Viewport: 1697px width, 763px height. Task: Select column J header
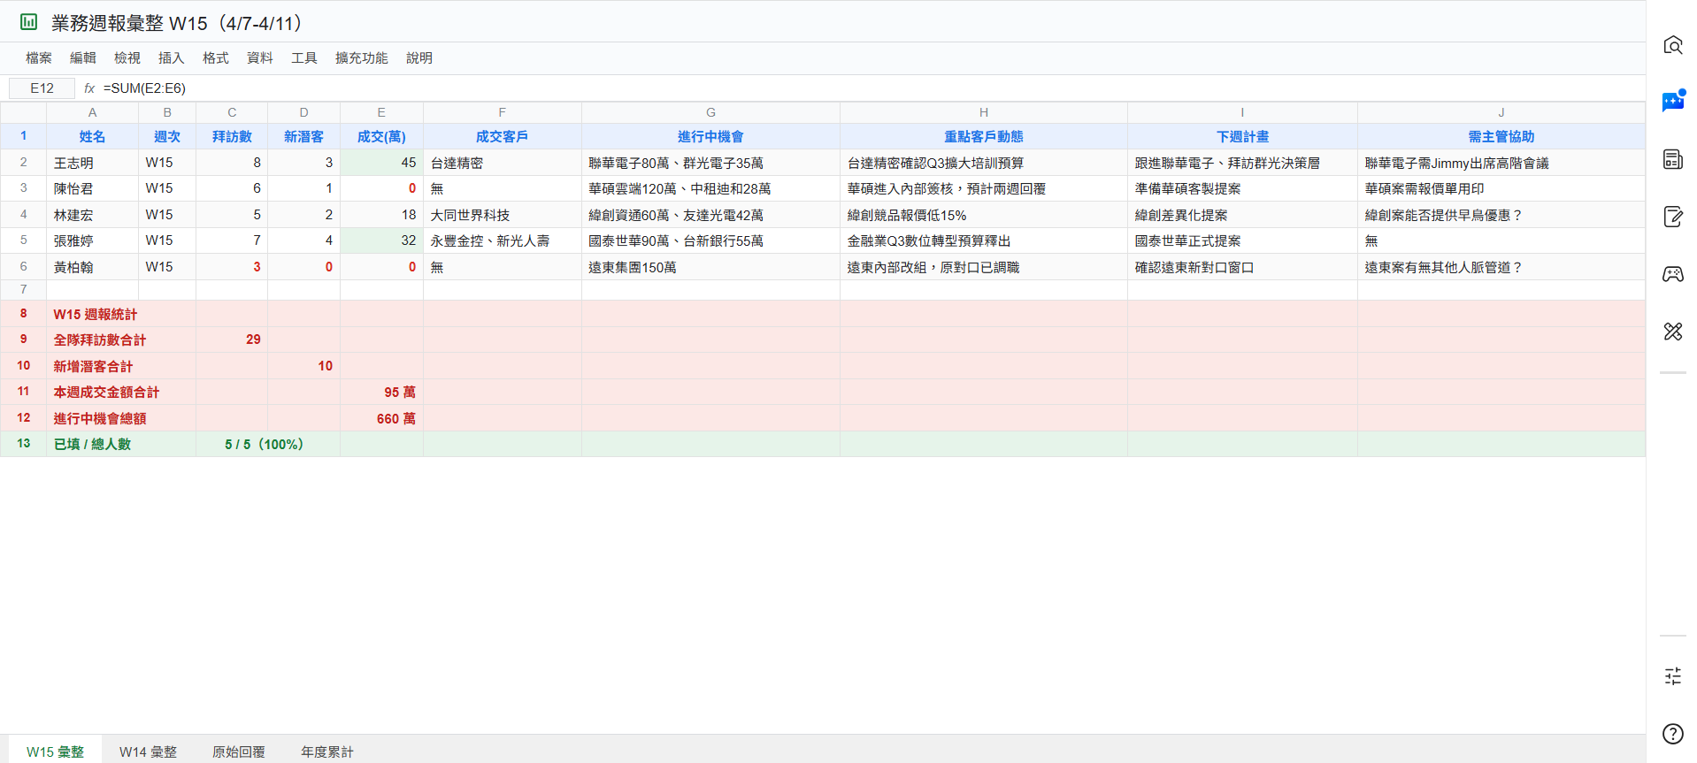pyautogui.click(x=1501, y=112)
